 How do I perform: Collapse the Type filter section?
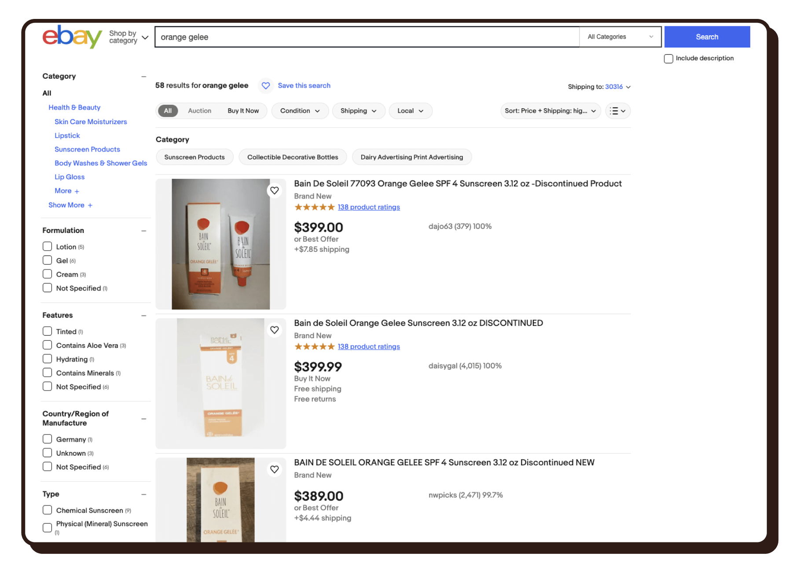143,494
